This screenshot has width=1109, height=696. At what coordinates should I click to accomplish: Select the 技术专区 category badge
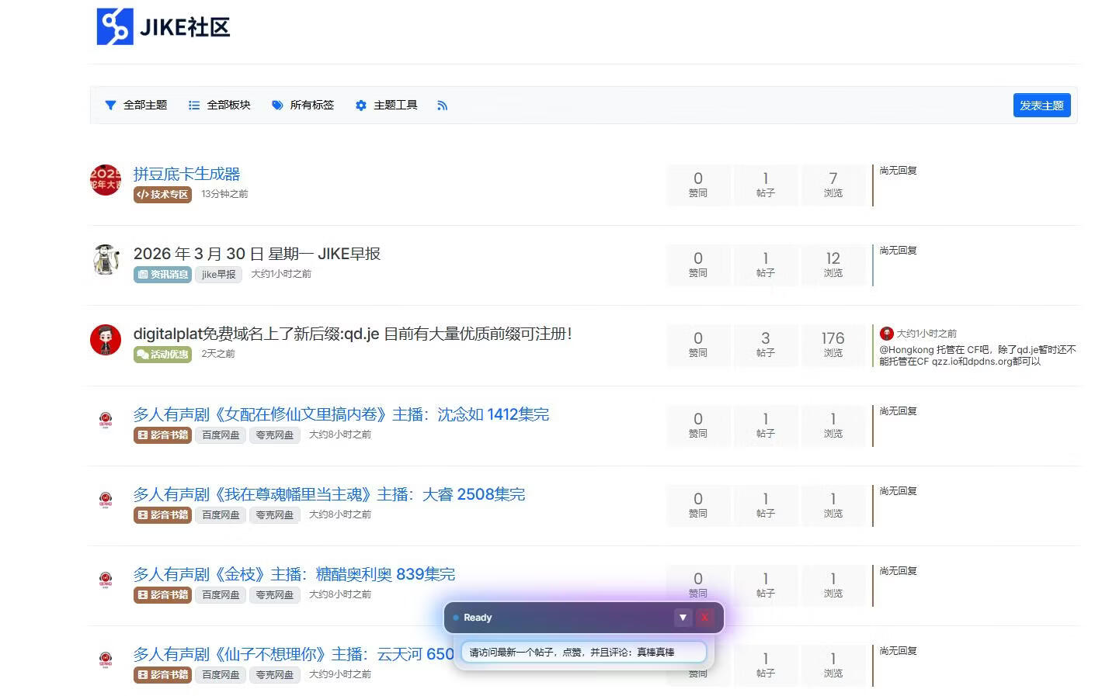(x=162, y=194)
